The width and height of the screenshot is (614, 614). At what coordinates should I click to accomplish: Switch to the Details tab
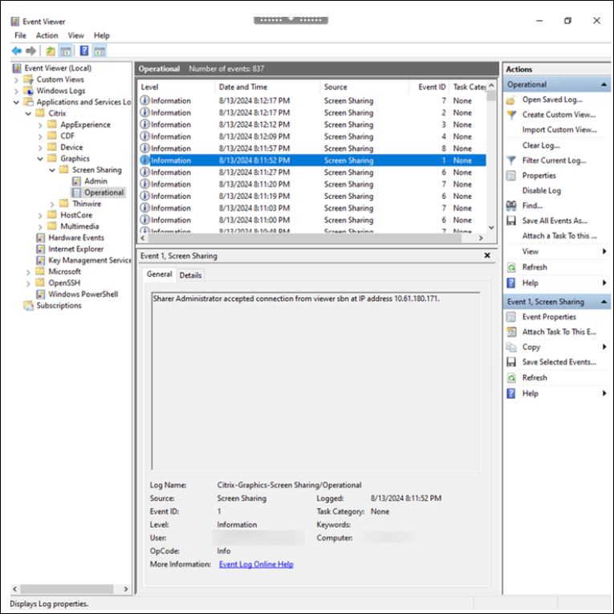pyautogui.click(x=190, y=274)
